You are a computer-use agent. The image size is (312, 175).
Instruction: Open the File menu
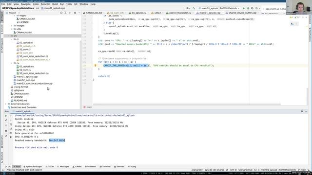3,4
